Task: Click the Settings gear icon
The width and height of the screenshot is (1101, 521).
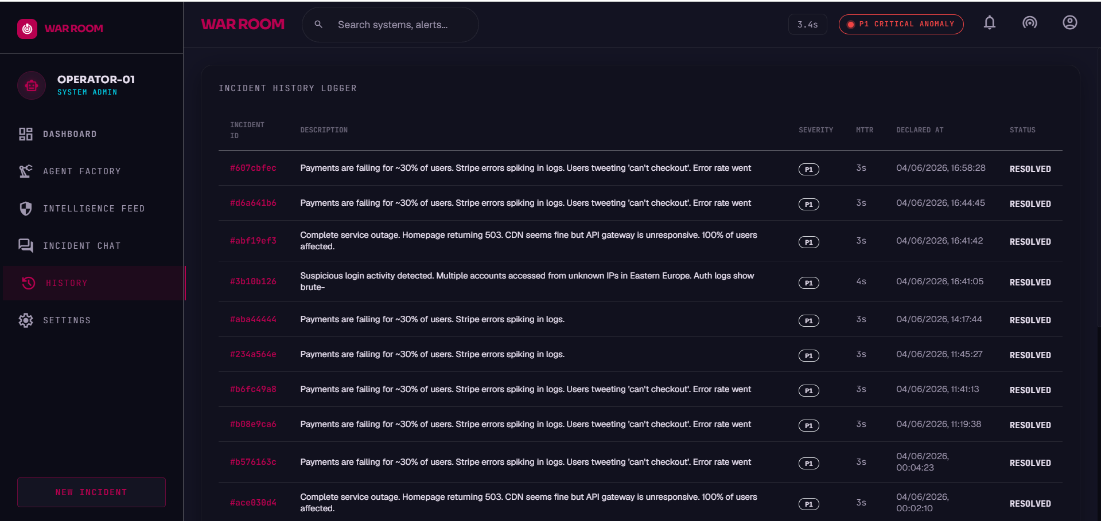Action: click(26, 320)
